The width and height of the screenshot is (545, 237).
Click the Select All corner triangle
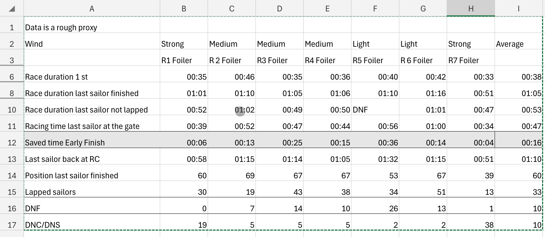pyautogui.click(x=12, y=9)
